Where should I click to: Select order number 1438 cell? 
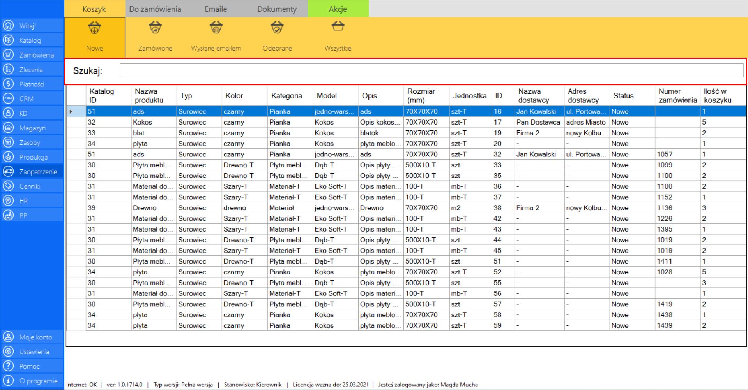[x=677, y=315]
